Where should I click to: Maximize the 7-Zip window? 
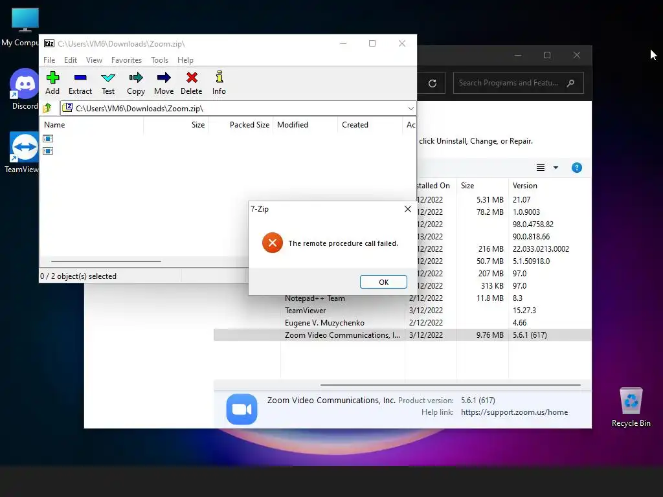pos(372,43)
